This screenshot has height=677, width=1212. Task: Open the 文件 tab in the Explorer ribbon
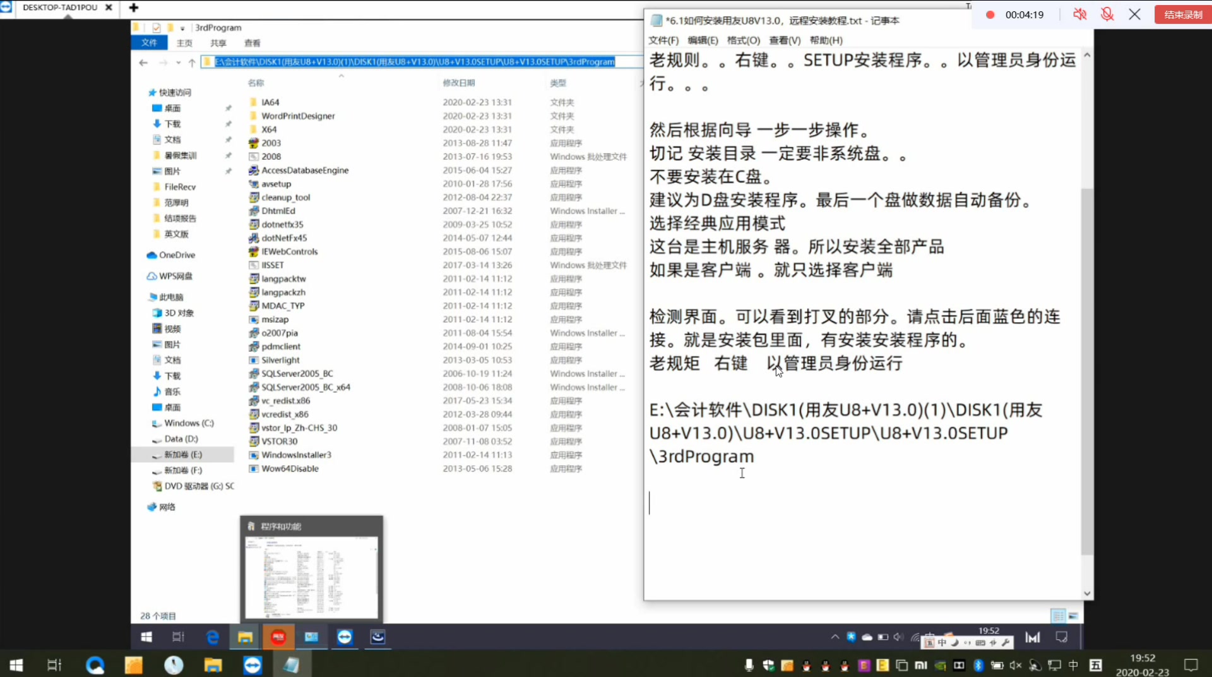click(149, 42)
